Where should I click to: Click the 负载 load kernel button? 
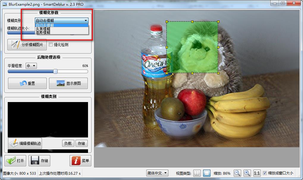click(x=68, y=143)
